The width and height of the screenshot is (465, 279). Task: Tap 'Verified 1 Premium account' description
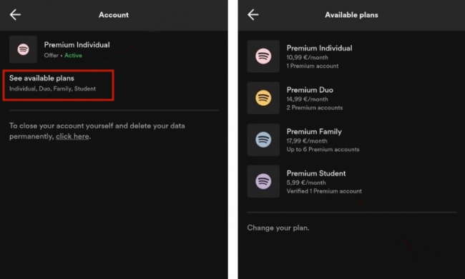pos(324,191)
